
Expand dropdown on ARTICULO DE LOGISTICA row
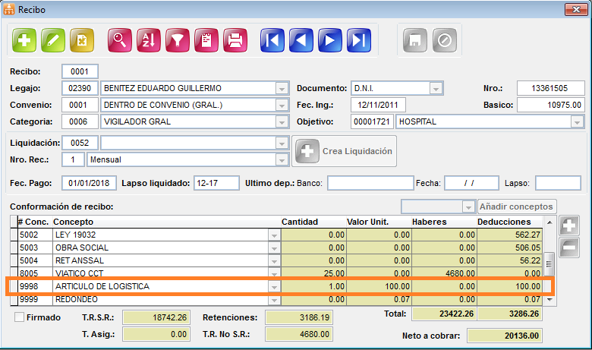pyautogui.click(x=275, y=286)
